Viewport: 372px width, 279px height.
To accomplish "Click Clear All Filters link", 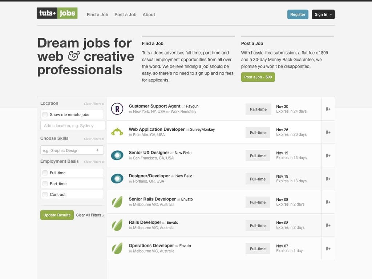I will [x=90, y=215].
